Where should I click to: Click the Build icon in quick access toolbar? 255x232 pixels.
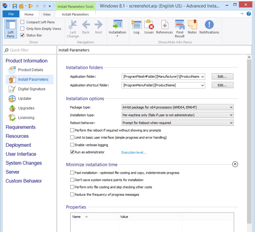point(21,6)
